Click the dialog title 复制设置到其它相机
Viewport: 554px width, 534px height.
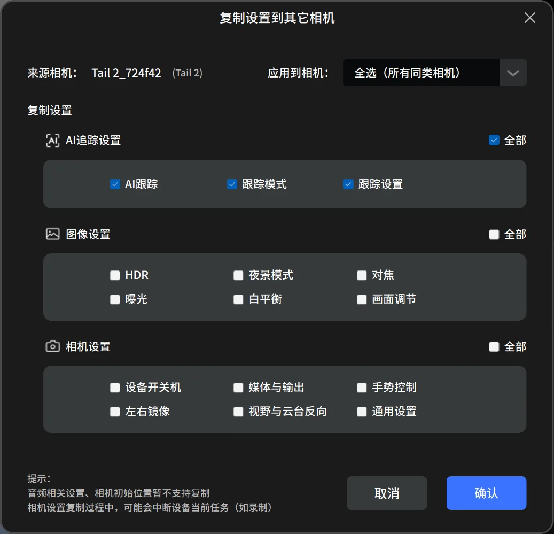point(277,18)
